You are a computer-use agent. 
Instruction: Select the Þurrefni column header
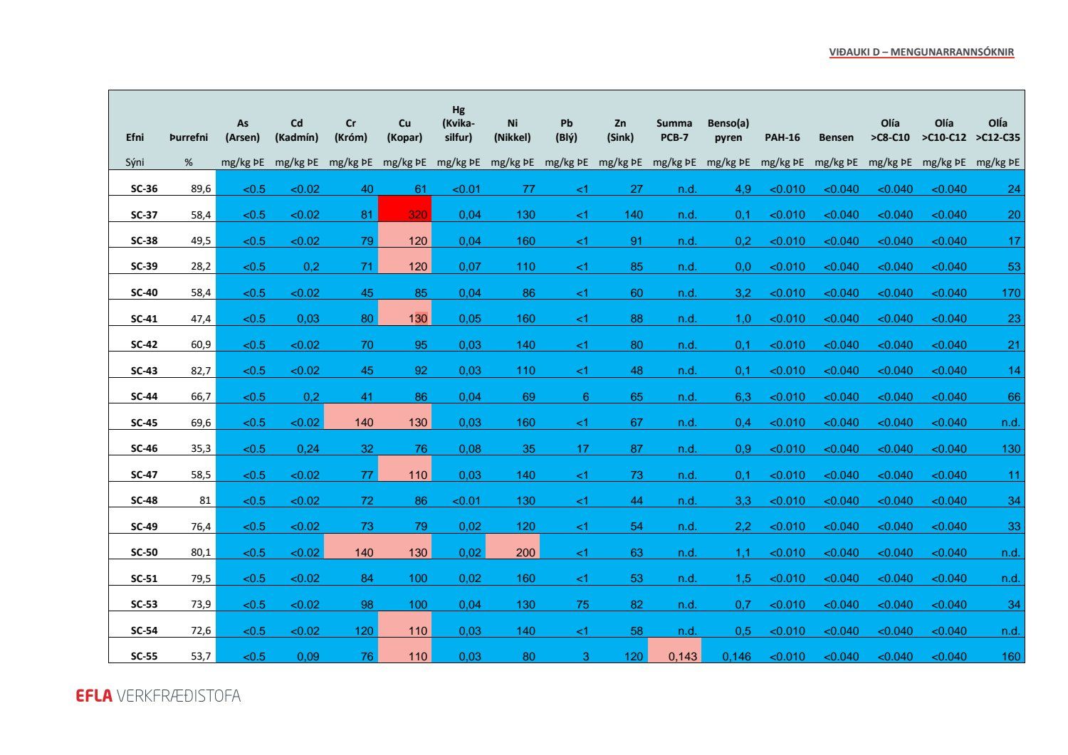coord(189,137)
